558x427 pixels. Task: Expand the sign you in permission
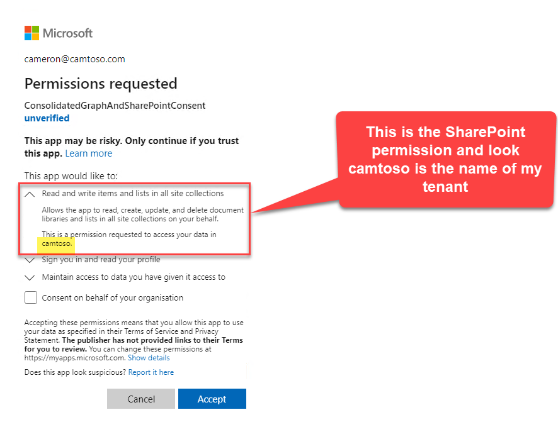pyautogui.click(x=30, y=260)
